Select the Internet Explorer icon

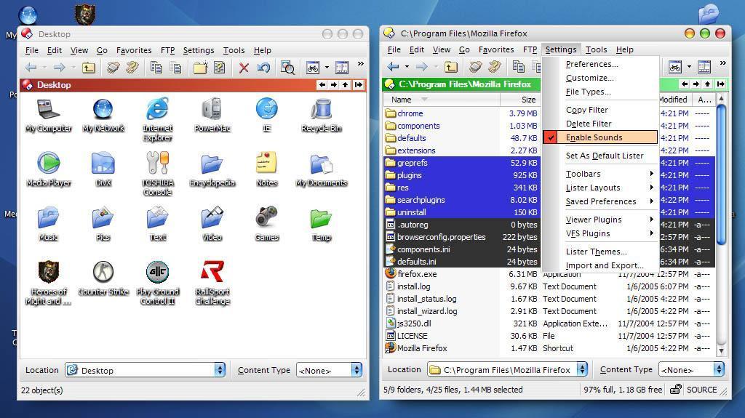pos(157,120)
